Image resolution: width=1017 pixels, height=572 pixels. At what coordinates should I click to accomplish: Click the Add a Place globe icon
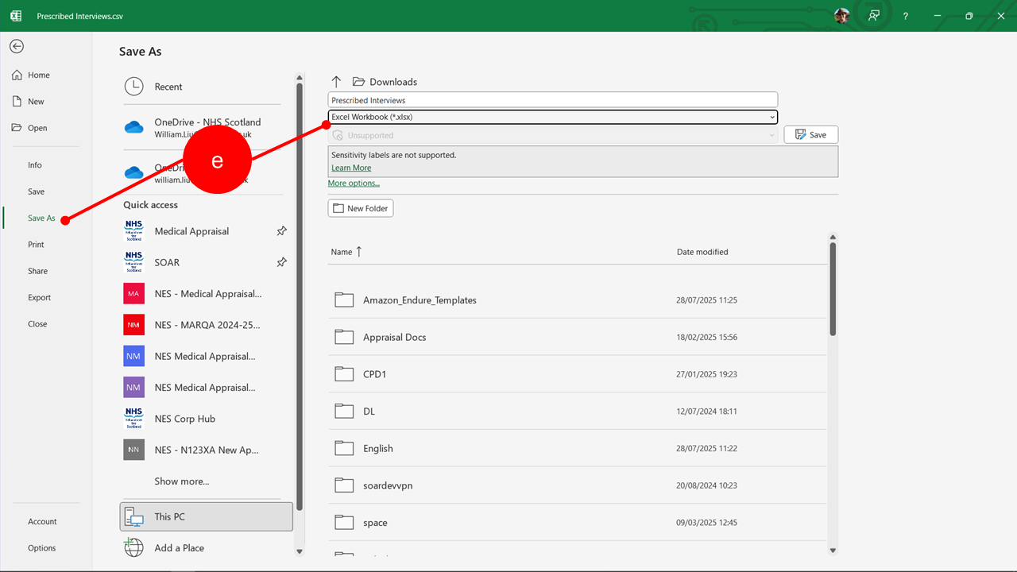(x=133, y=547)
